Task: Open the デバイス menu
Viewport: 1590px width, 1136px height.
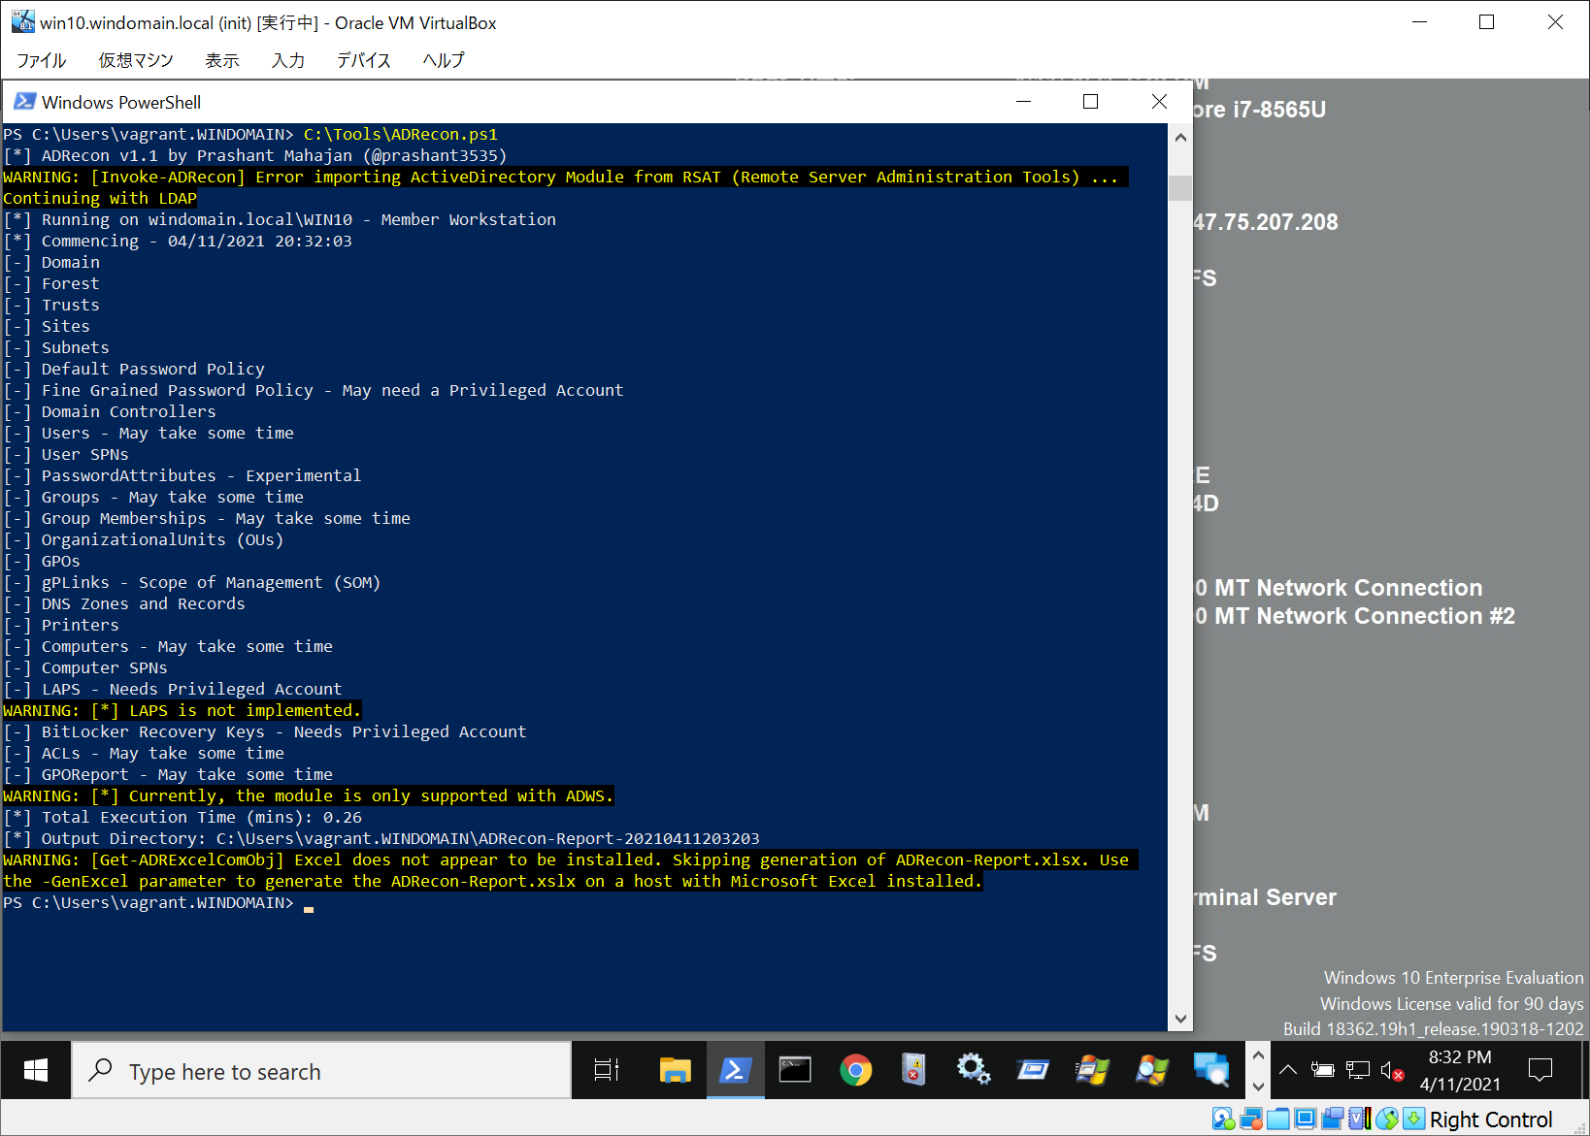Action: click(x=363, y=60)
